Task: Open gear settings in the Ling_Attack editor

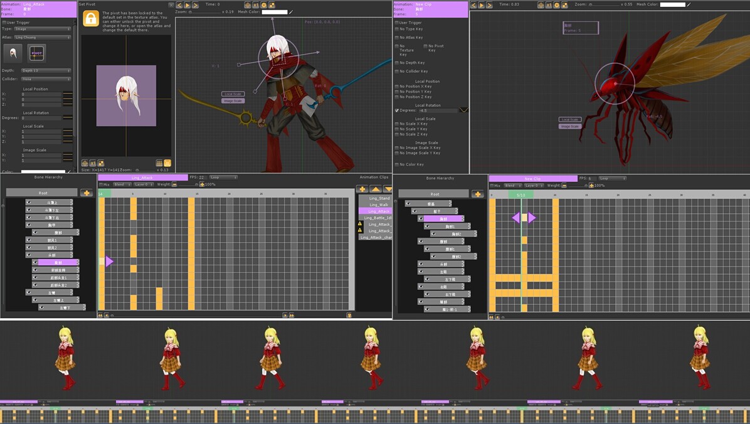Action: tap(263, 5)
